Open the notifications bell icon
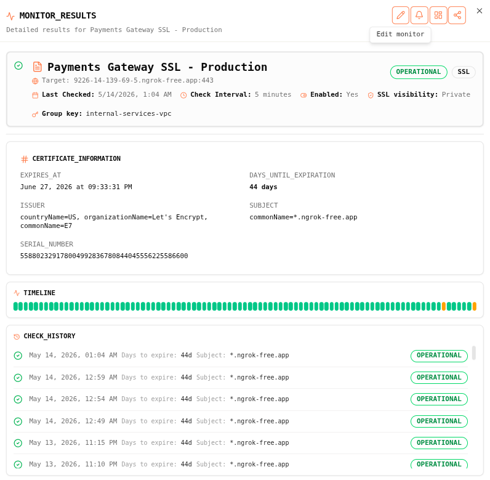The height and width of the screenshot is (480, 490). 419,15
